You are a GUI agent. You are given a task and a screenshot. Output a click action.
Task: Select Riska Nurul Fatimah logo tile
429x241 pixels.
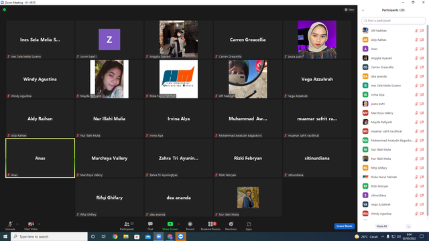179,79
